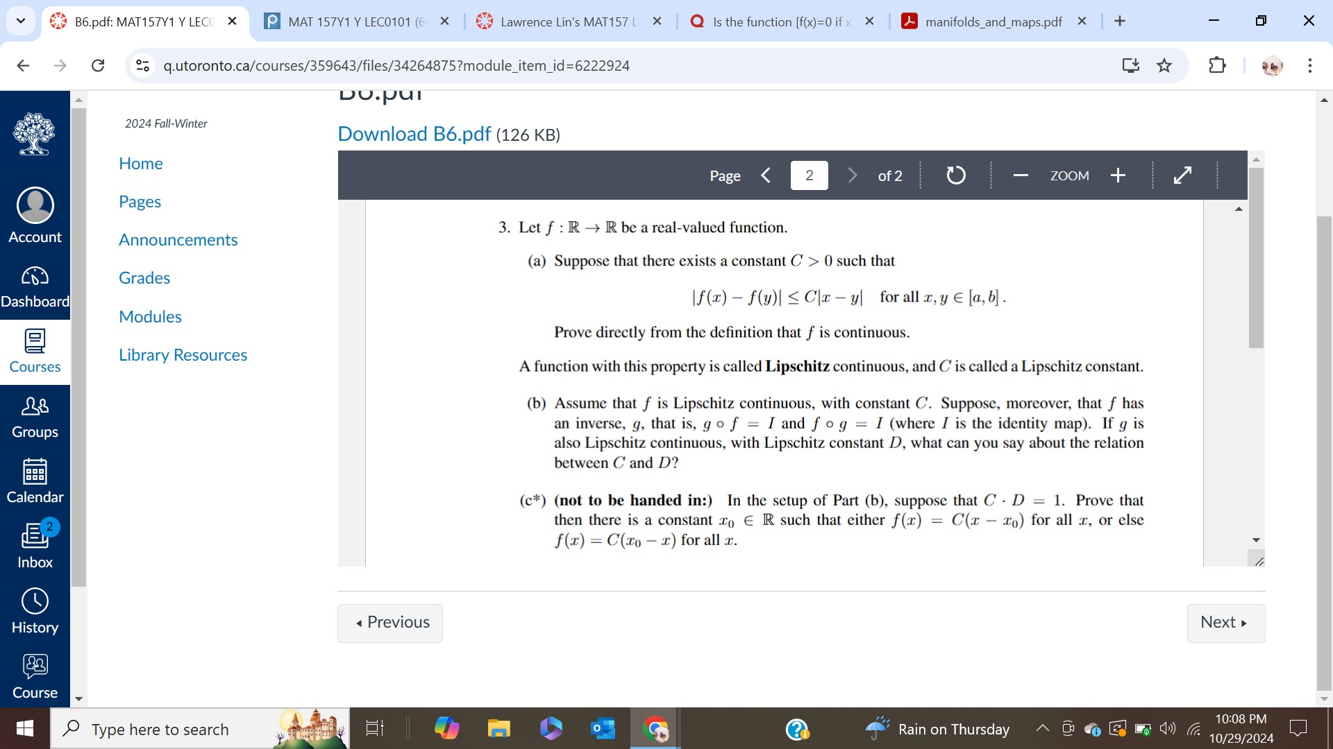Screen dimensions: 1333x749
Task: Rotate the PDF document
Action: (x=956, y=175)
